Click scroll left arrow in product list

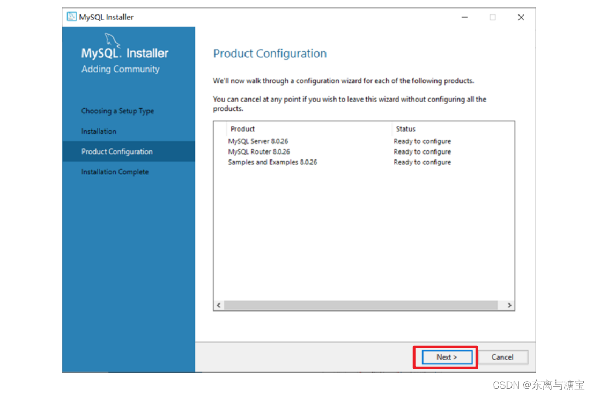click(219, 305)
